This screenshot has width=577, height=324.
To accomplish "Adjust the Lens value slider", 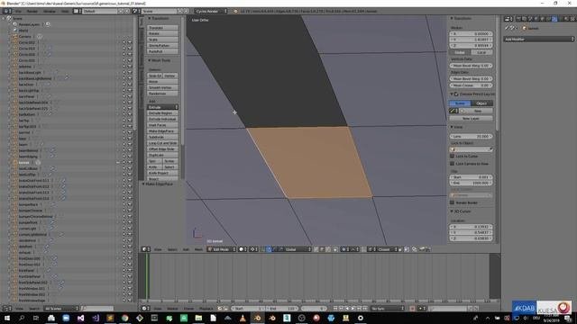I will (x=471, y=136).
